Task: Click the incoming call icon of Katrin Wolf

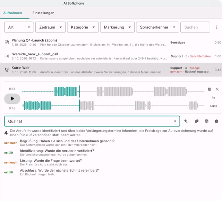Action: pos(7,70)
